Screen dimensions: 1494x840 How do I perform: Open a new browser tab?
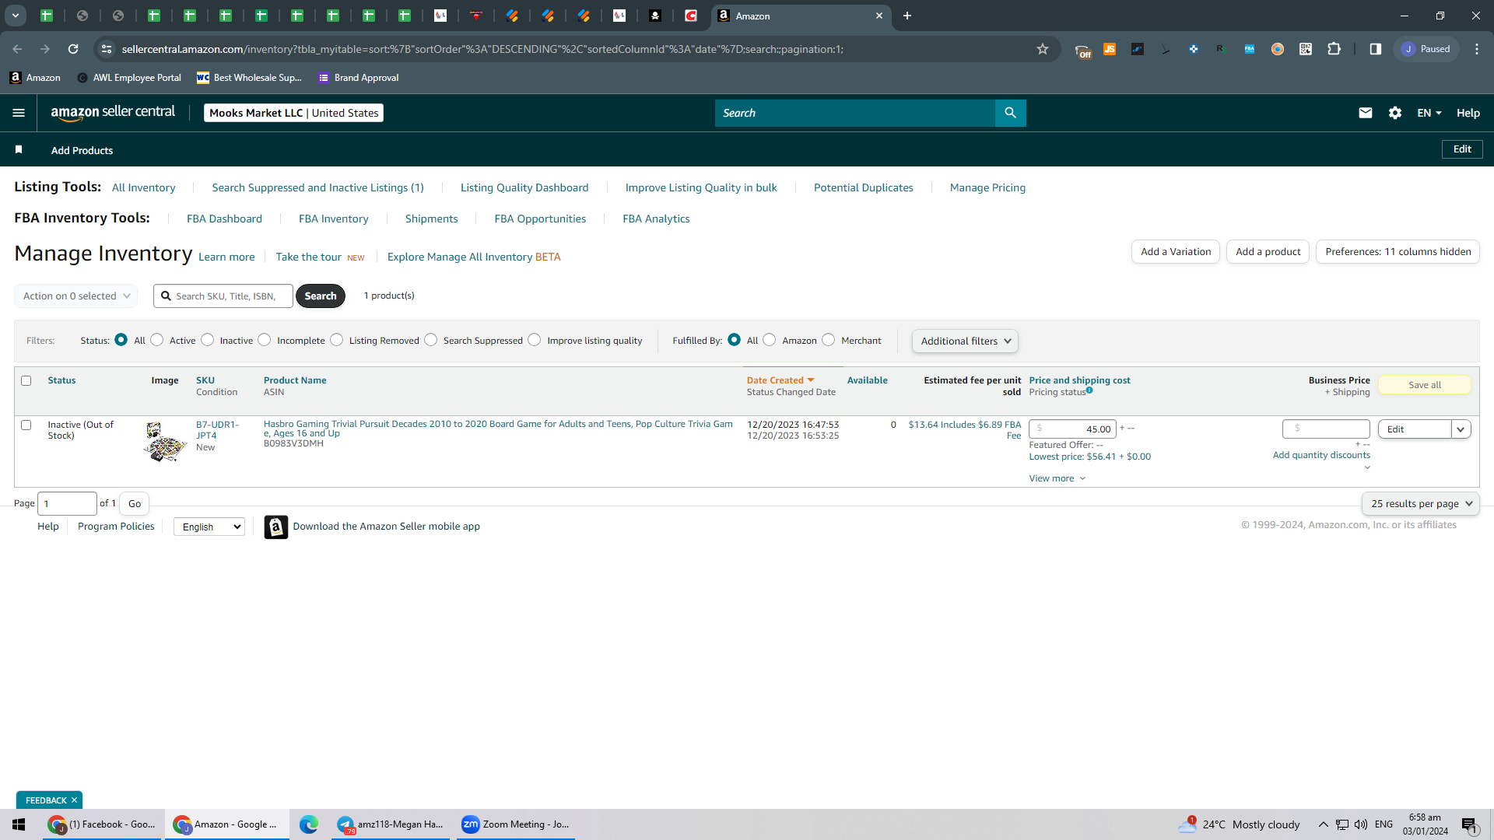907,16
